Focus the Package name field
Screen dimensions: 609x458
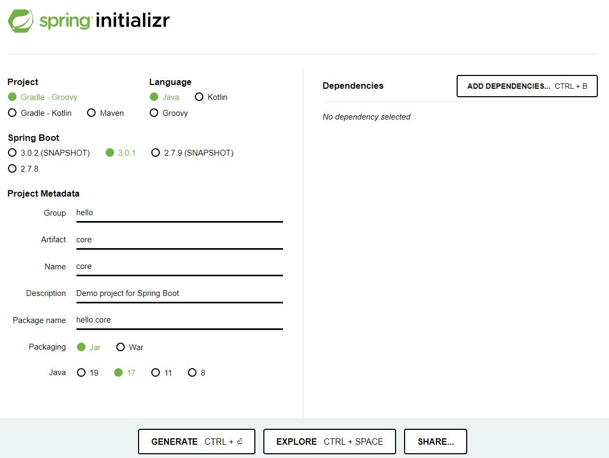tap(179, 320)
